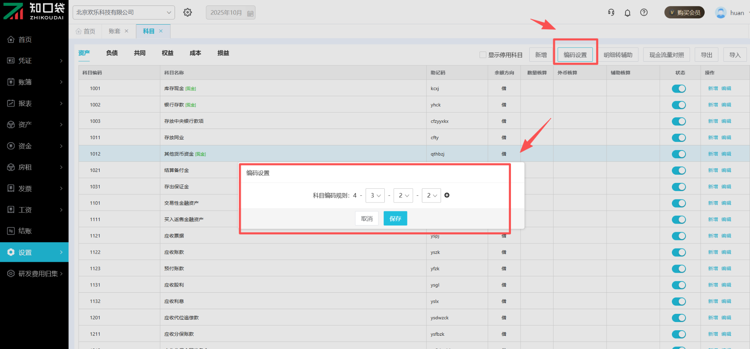Click the 结账 icon in sidebar
The image size is (750, 349).
pyautogui.click(x=11, y=231)
